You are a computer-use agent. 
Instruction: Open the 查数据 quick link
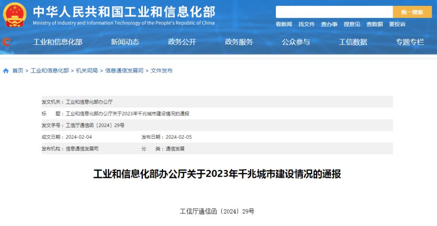pos(375,25)
